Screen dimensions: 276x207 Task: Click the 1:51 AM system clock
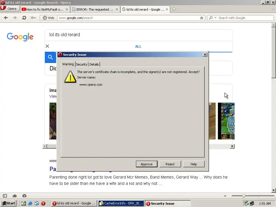coord(265,204)
